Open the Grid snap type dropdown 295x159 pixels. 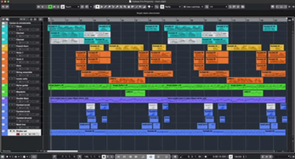tap(173, 7)
